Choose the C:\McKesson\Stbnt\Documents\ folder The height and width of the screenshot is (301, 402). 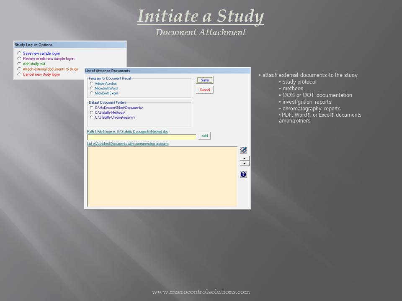[90, 107]
